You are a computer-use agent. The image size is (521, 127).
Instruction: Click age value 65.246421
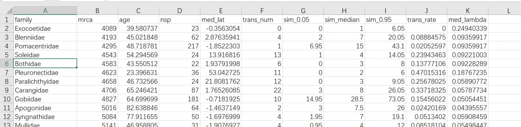(x=138, y=90)
